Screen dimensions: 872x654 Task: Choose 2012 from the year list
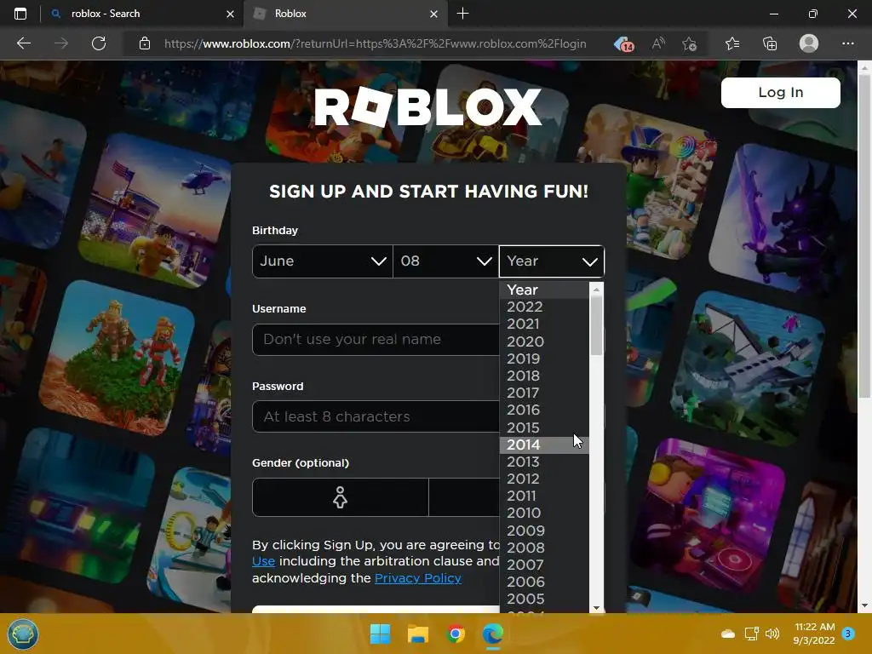544,479
